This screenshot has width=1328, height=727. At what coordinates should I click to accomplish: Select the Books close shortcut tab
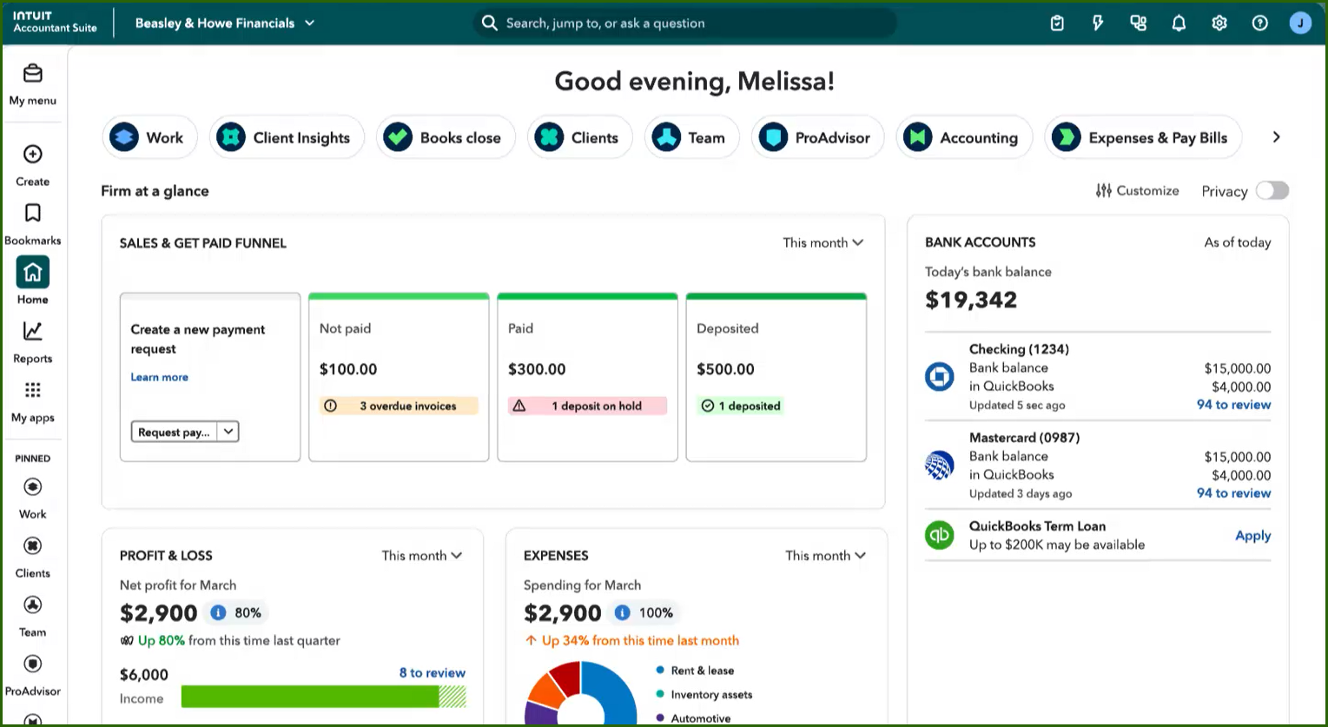pos(446,138)
